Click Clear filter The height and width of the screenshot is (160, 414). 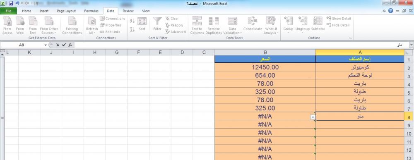point(172,19)
